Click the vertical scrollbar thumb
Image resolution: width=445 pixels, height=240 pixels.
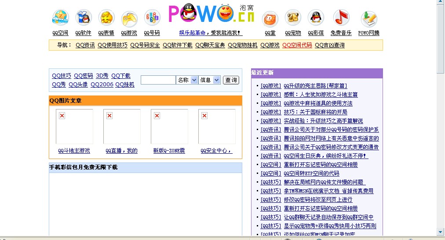[441, 39]
